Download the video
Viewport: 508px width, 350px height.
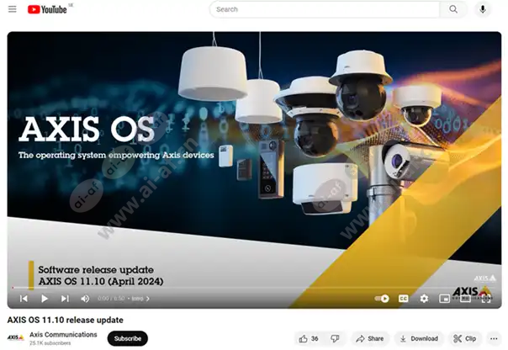(x=419, y=339)
